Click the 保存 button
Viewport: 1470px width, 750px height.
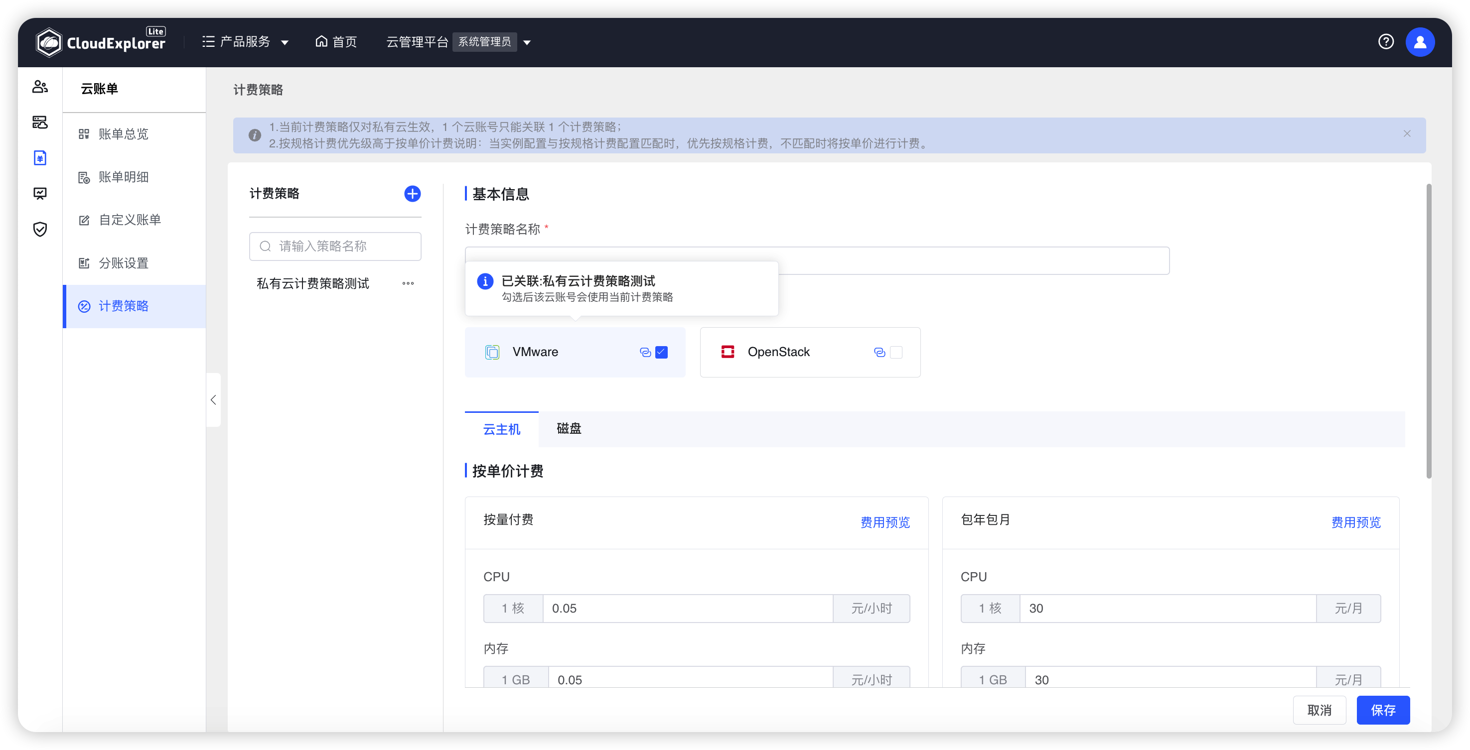coord(1383,710)
